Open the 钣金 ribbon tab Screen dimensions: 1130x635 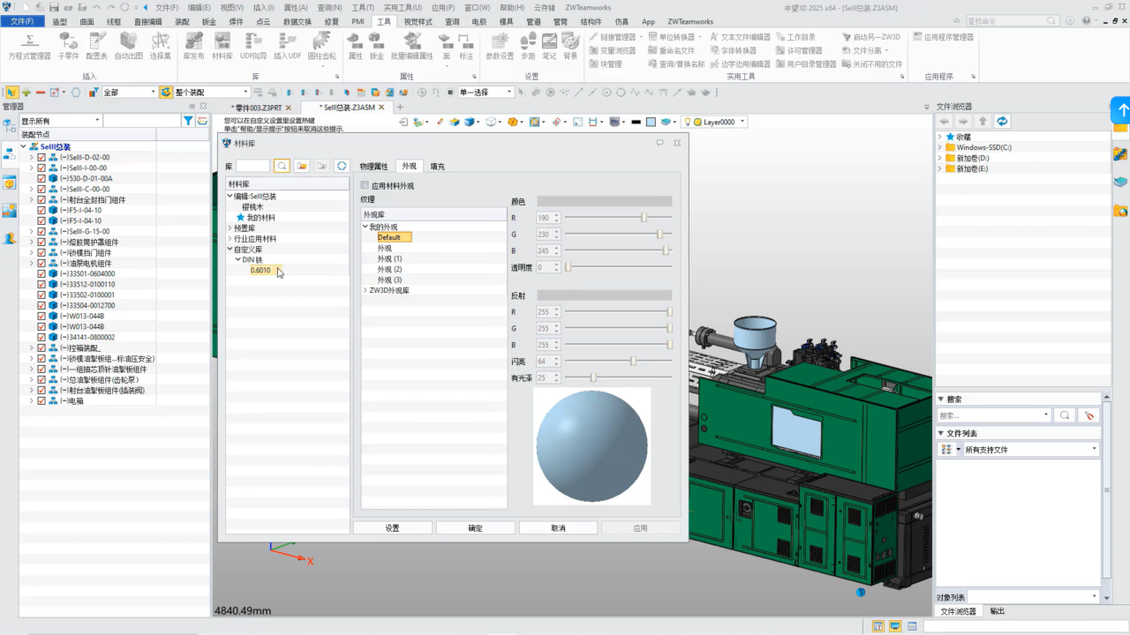(x=209, y=20)
